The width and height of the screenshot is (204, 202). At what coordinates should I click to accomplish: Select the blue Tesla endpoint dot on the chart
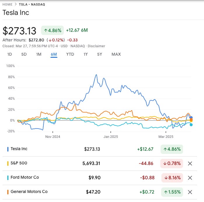tap(191, 117)
